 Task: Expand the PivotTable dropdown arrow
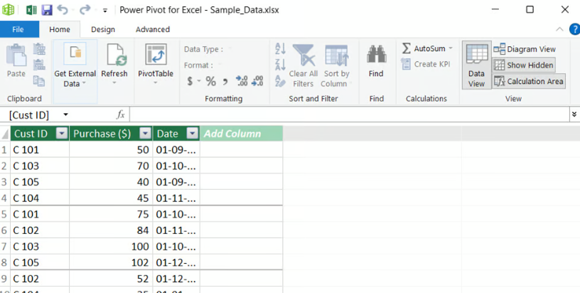tap(156, 82)
